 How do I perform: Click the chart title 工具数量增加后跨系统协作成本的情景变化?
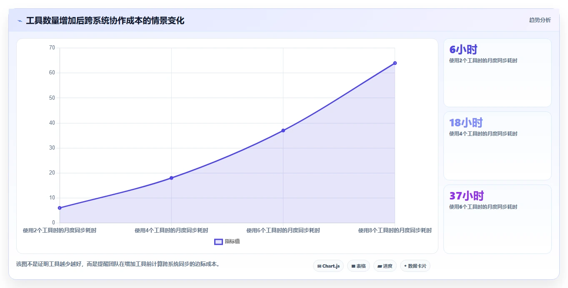tap(105, 20)
